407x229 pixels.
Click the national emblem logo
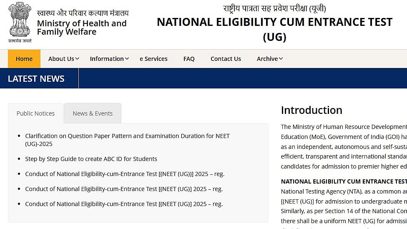pyautogui.click(x=20, y=22)
